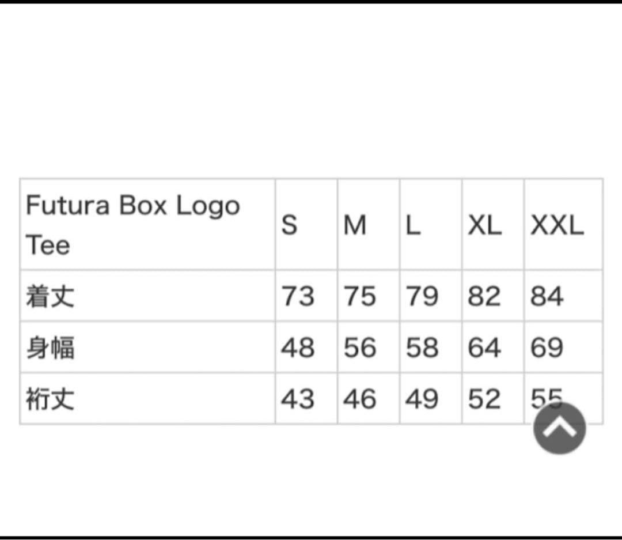The width and height of the screenshot is (622, 540).
Task: Click the 裄丈 row label
Action: pyautogui.click(x=50, y=399)
